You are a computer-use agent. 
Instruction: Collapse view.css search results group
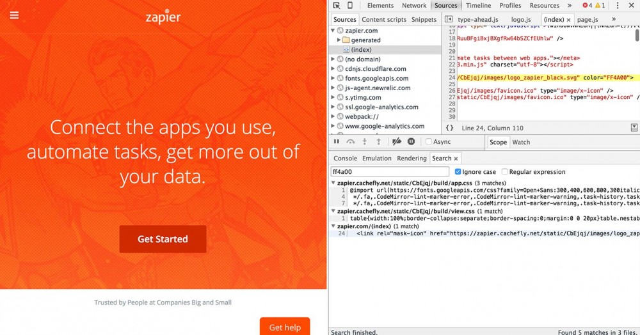(333, 211)
